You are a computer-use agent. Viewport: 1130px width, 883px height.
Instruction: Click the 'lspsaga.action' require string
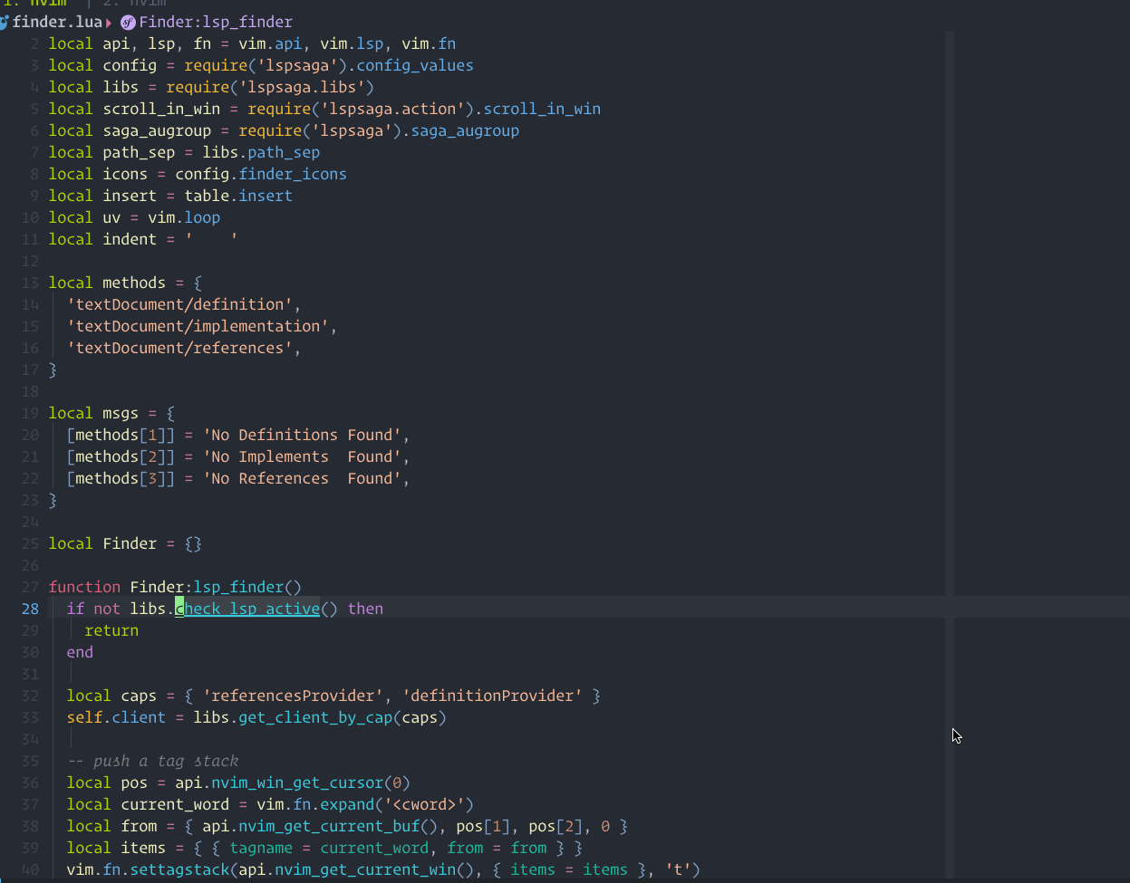point(392,109)
